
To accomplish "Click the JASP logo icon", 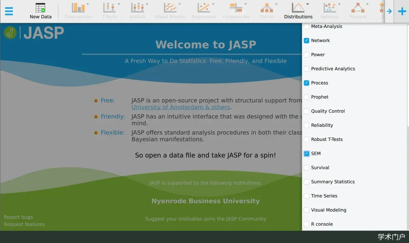I will 10,33.
